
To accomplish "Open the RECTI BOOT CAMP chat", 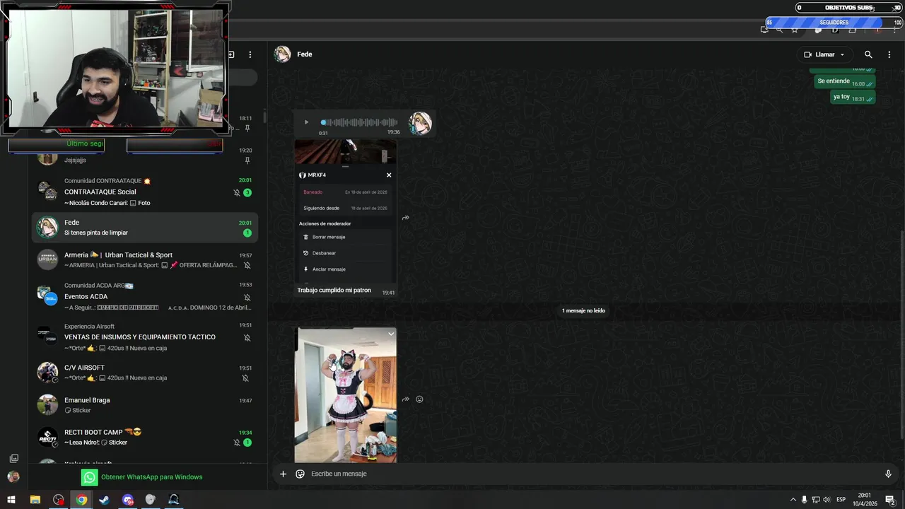I will pos(144,437).
